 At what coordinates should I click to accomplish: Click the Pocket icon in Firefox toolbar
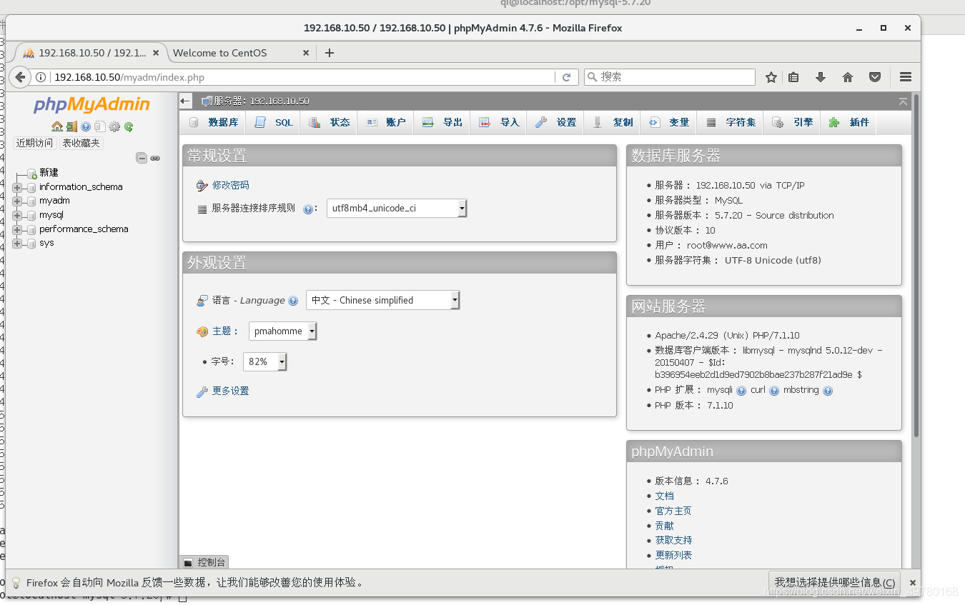875,77
